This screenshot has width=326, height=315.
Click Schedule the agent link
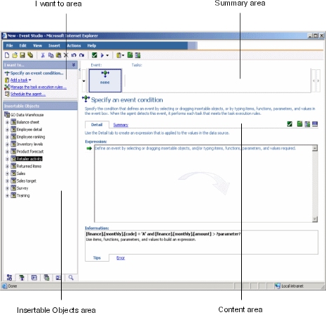[x=28, y=94]
